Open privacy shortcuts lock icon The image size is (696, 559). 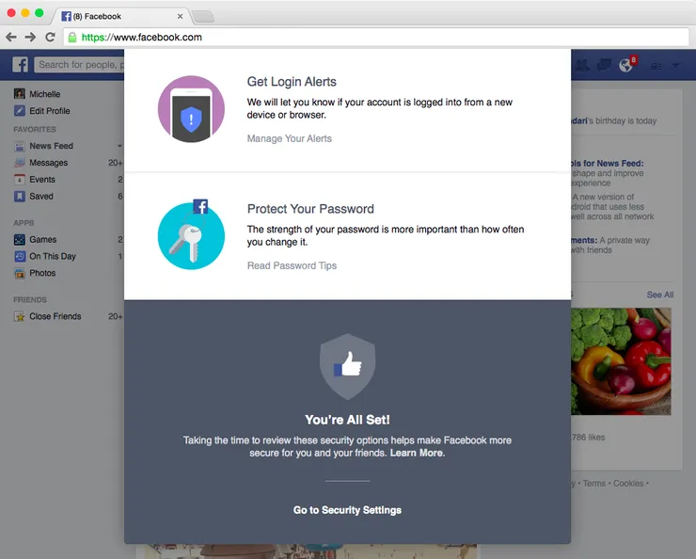(x=656, y=66)
